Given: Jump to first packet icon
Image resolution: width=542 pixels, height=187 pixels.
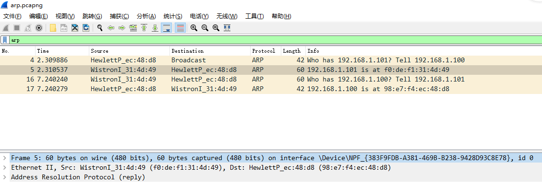Looking at the screenshot, I should pos(144,28).
